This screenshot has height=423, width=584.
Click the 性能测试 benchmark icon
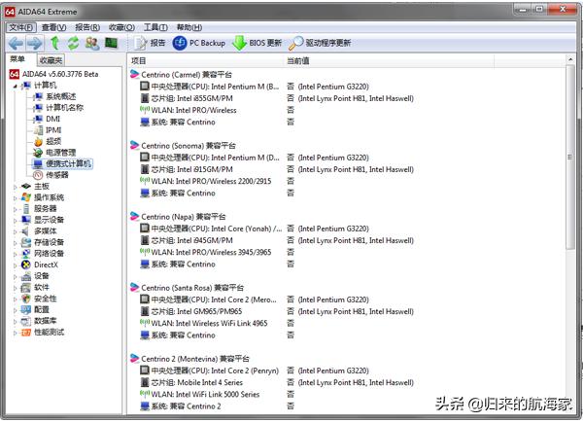(25, 332)
